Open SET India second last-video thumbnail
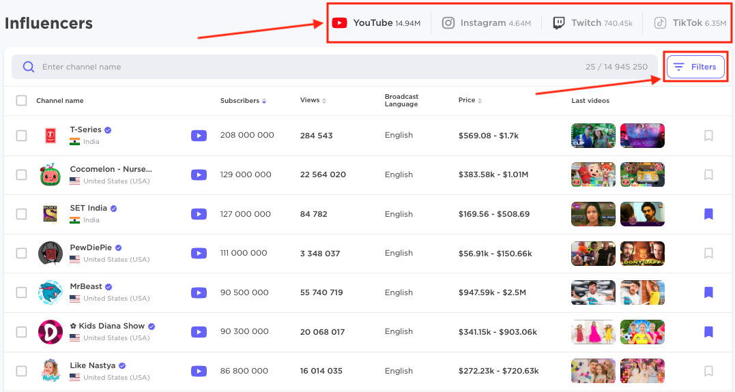Screen dimensions: 735x392 [642, 214]
